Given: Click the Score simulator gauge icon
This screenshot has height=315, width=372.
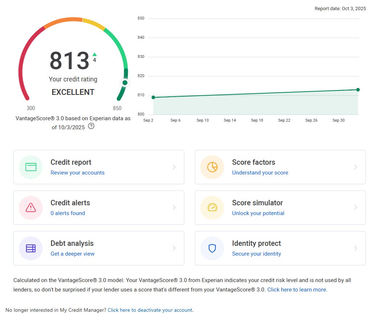Looking at the screenshot, I should pyautogui.click(x=212, y=207).
